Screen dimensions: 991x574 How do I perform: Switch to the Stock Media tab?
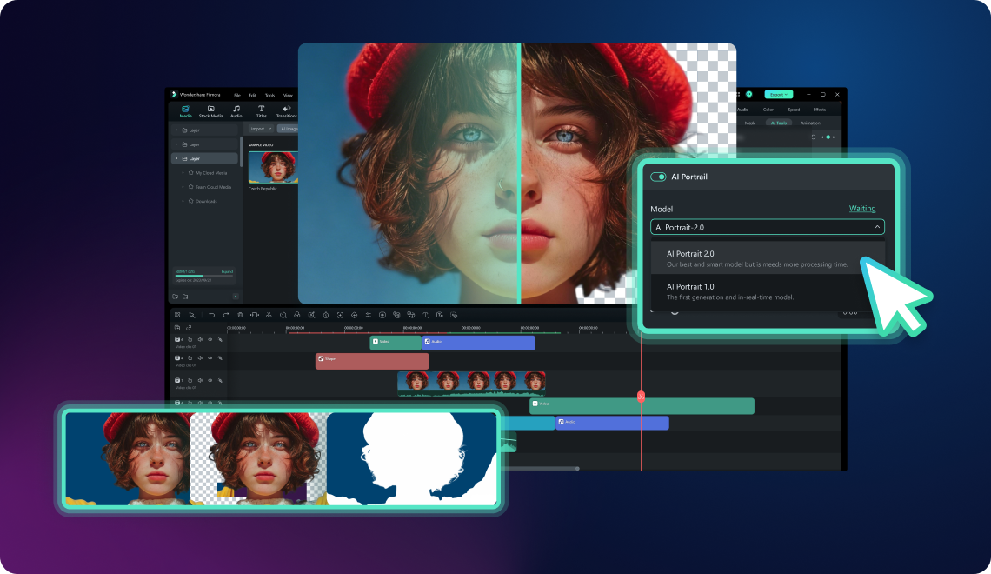[211, 112]
